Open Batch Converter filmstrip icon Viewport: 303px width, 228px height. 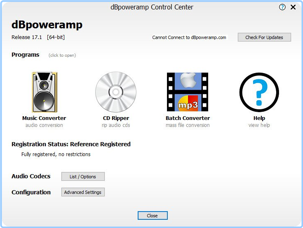188,92
